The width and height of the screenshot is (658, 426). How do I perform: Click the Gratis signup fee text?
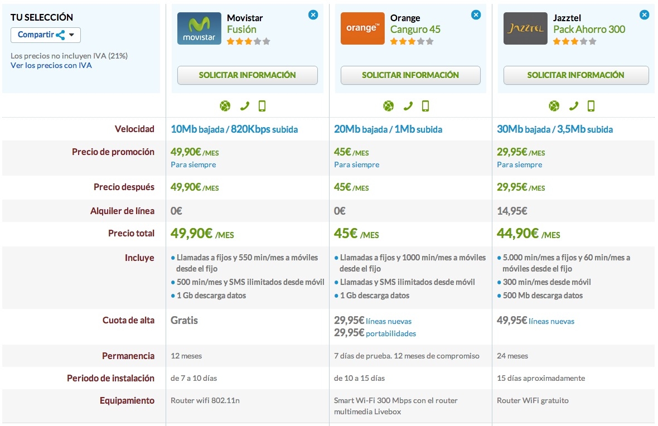[184, 321]
